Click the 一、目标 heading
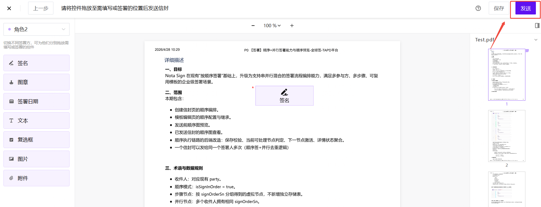This screenshot has width=541, height=207. pyautogui.click(x=174, y=69)
